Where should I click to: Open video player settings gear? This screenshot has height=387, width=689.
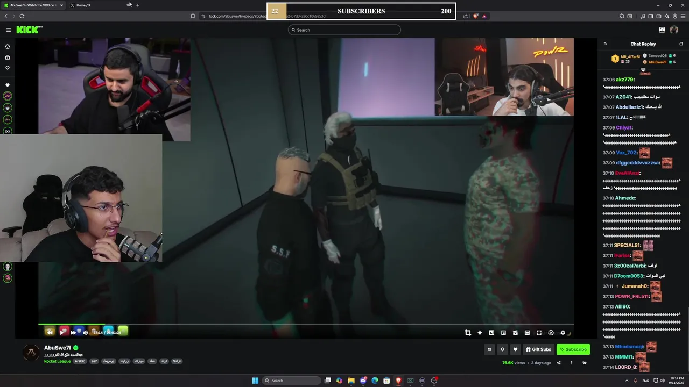[563, 333]
